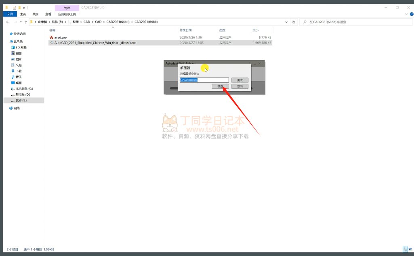Click the installer icon of the sfx.exe file
Image resolution: width=414 pixels, height=256 pixels.
51,42
